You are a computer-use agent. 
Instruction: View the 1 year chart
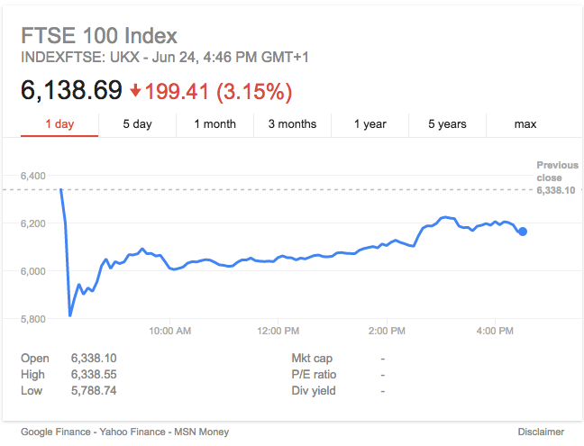pyautogui.click(x=370, y=124)
